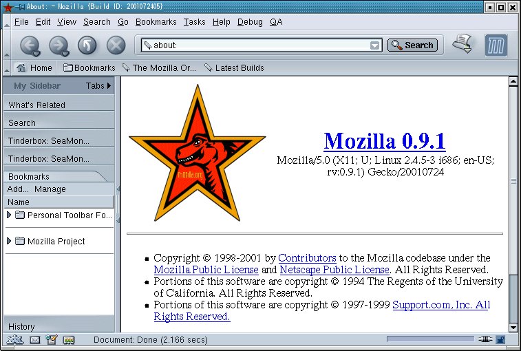Image resolution: width=521 pixels, height=351 pixels.
Task: Click the Mozilla M throbber logo
Action: (x=496, y=45)
